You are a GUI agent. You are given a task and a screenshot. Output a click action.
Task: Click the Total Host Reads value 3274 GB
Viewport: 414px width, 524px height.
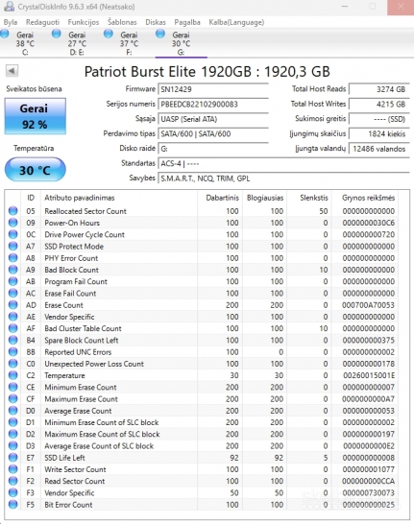click(378, 89)
